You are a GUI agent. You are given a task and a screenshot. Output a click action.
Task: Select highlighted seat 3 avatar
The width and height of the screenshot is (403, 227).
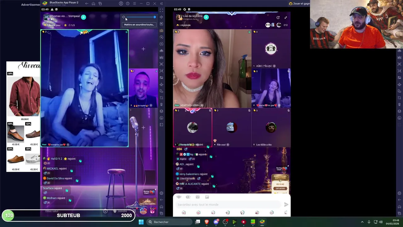click(192, 127)
